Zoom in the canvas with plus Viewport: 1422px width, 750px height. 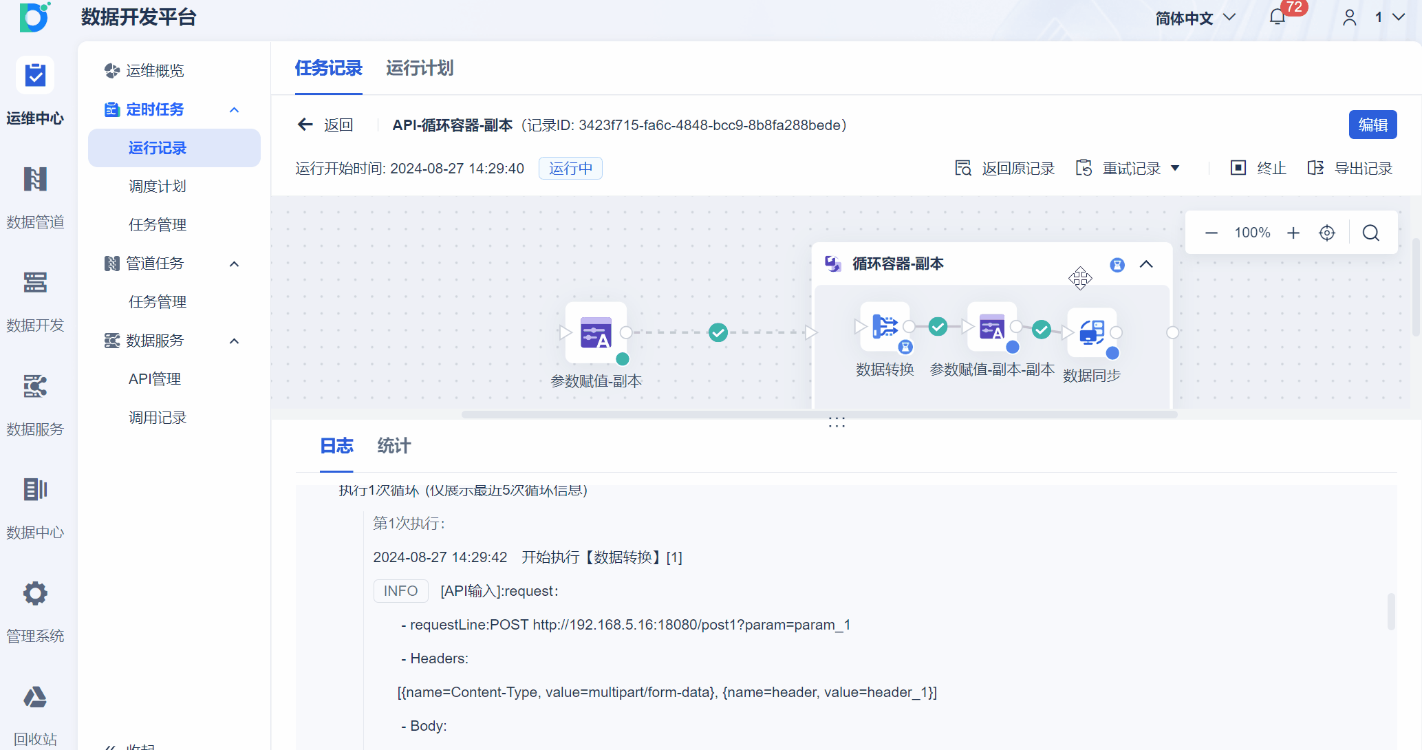coord(1293,233)
